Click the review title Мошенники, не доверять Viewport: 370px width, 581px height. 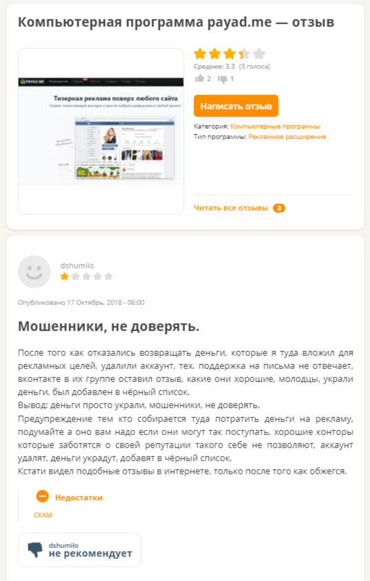click(x=109, y=326)
